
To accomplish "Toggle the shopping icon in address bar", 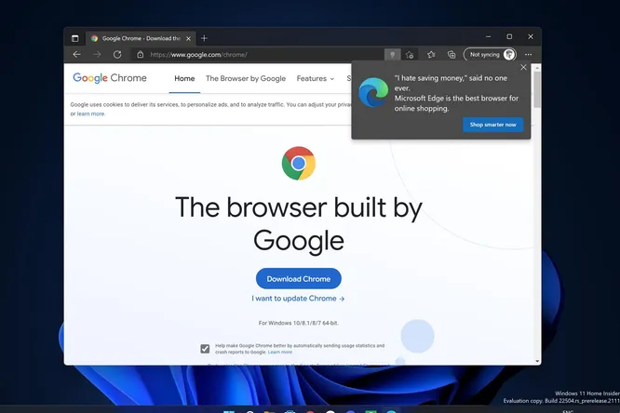I will (392, 55).
